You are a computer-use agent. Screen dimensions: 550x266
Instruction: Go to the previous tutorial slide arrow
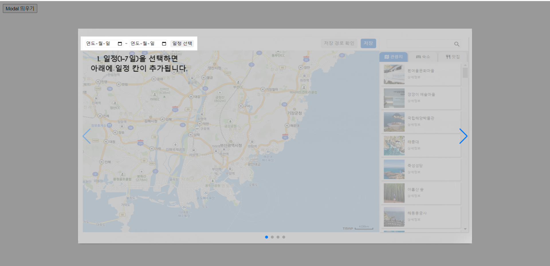[x=87, y=136]
